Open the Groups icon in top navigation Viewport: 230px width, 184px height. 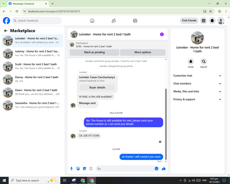pyautogui.click(x=135, y=21)
